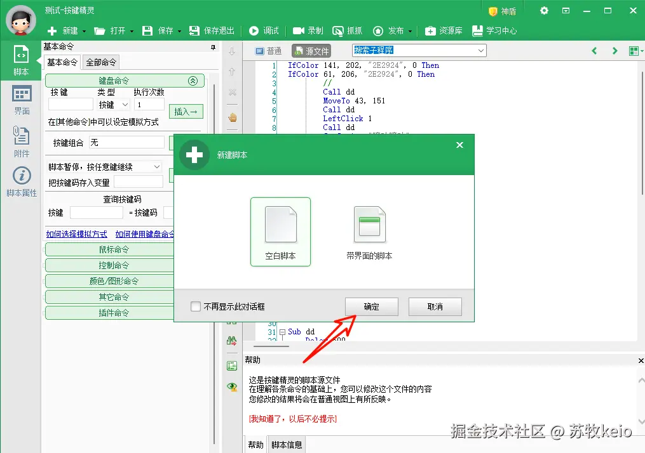Close the 新建脚本 dialog
Screen dimensions: 645x453
click(x=460, y=145)
